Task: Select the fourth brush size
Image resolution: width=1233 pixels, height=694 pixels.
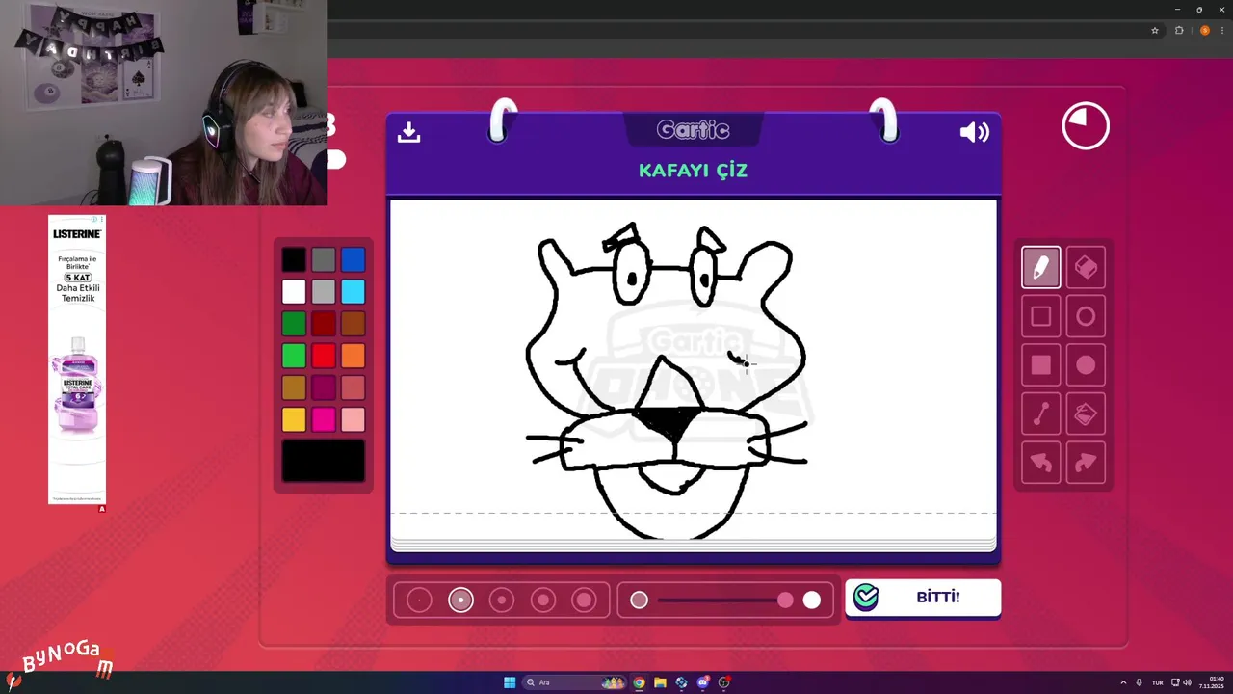Action: [x=543, y=601]
